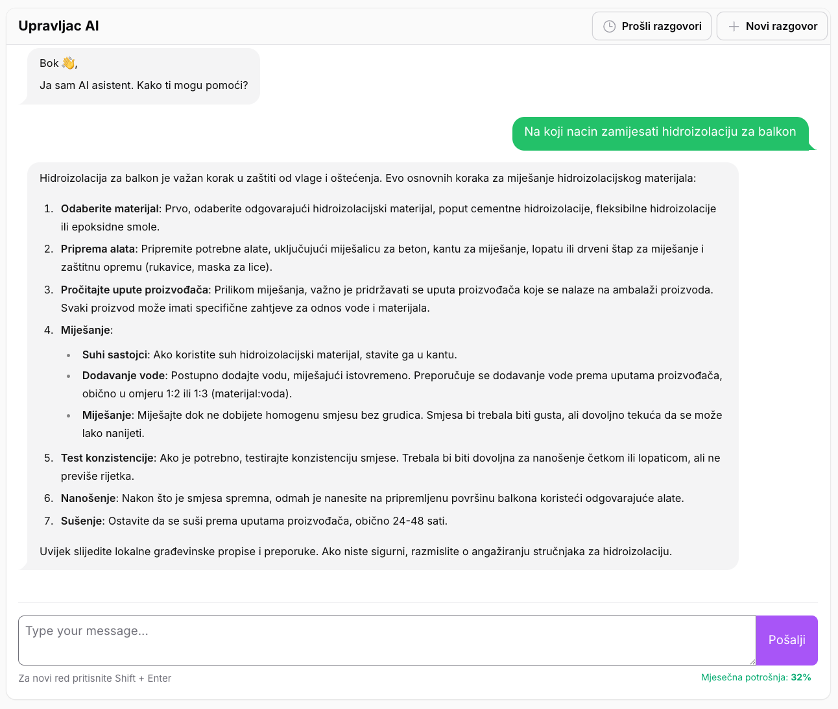Click the Shift + Enter hint text
This screenshot has width=838, height=709.
pos(95,678)
